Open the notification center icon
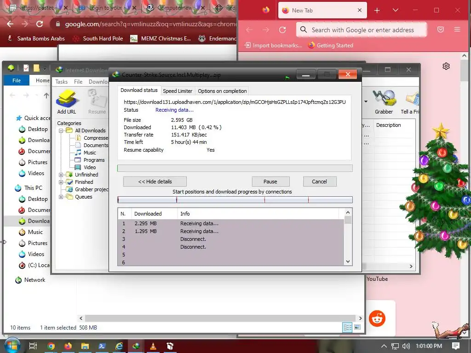Viewport: 471px width, 353px height. [x=456, y=346]
